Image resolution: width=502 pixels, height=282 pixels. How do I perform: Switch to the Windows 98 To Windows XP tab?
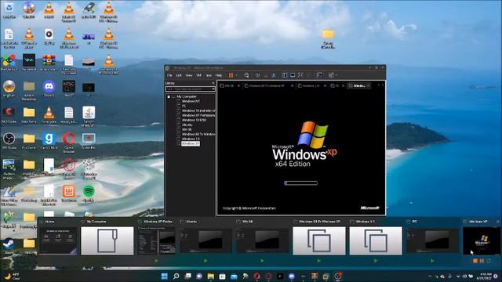click(x=267, y=85)
